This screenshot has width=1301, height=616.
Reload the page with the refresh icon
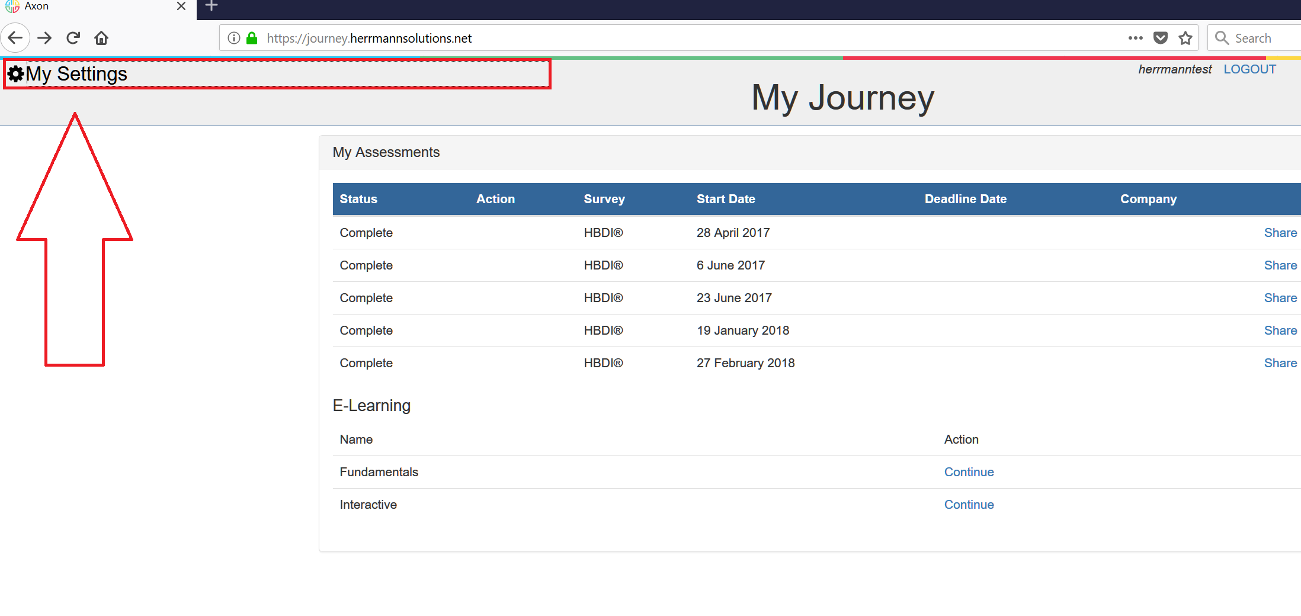coord(73,38)
